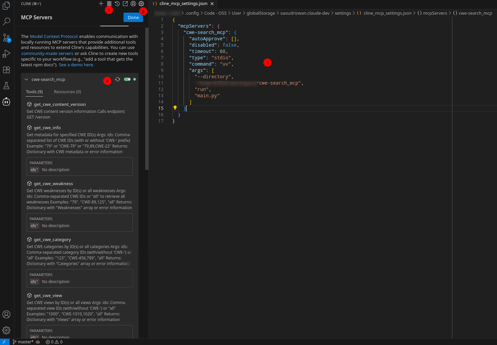497x345 pixels.
Task: Open the Manage gear at bottom left
Action: (x=6, y=330)
